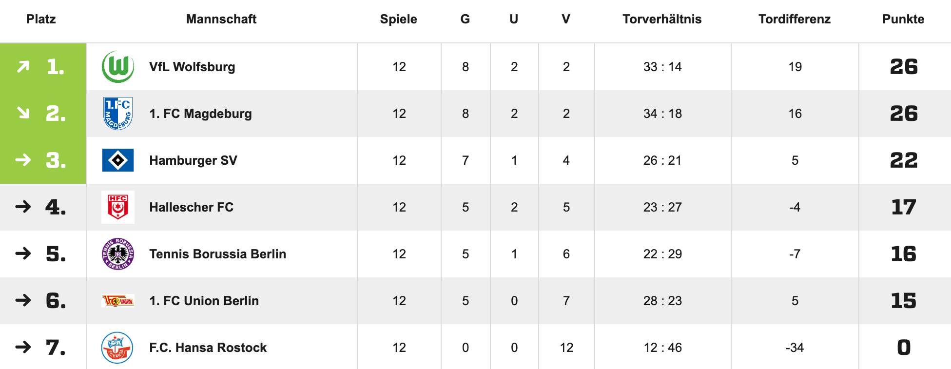Image resolution: width=951 pixels, height=369 pixels.
Task: Sort table by the Punkte column header
Action: (903, 19)
